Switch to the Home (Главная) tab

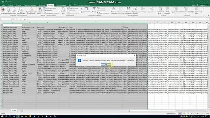[x=10, y=5]
